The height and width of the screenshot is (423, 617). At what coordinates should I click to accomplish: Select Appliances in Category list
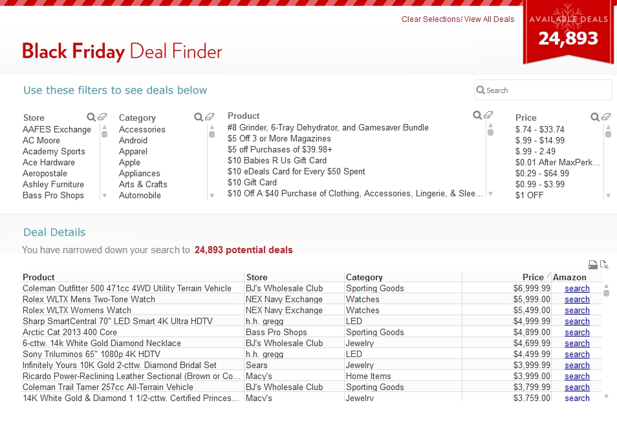pos(139,173)
